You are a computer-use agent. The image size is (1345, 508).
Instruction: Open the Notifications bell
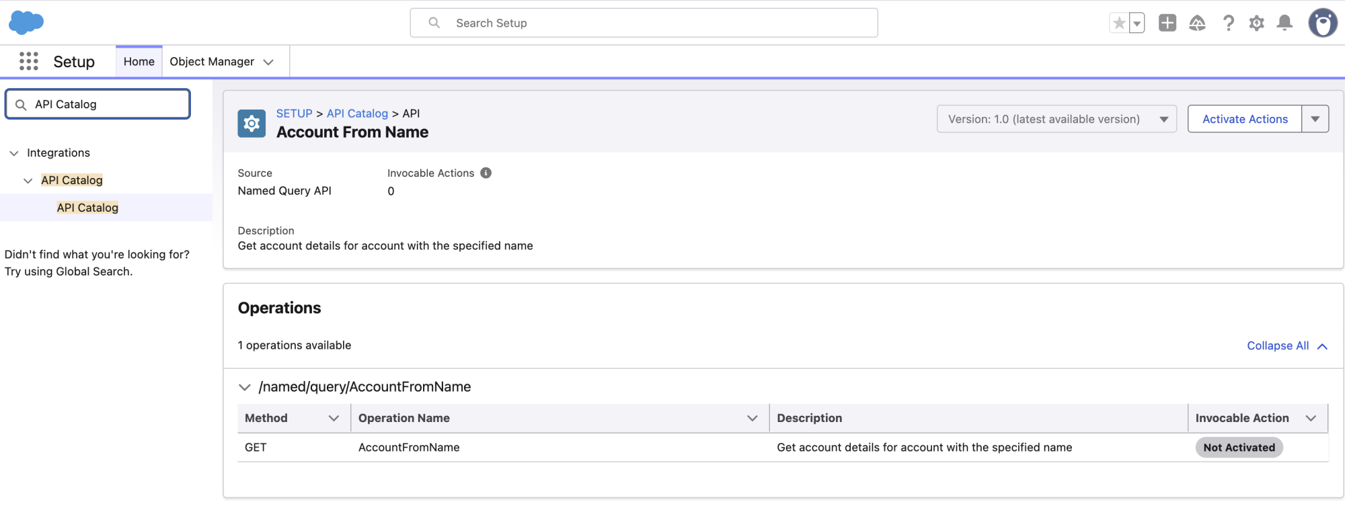point(1284,23)
